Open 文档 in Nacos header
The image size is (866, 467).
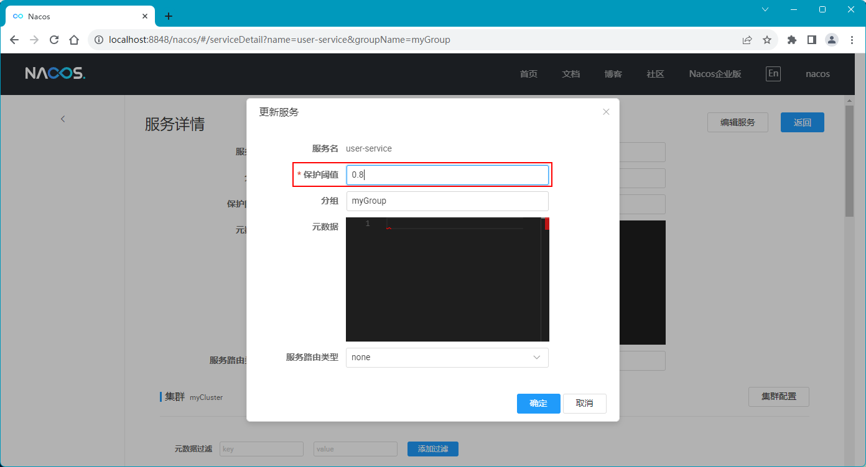pyautogui.click(x=571, y=74)
